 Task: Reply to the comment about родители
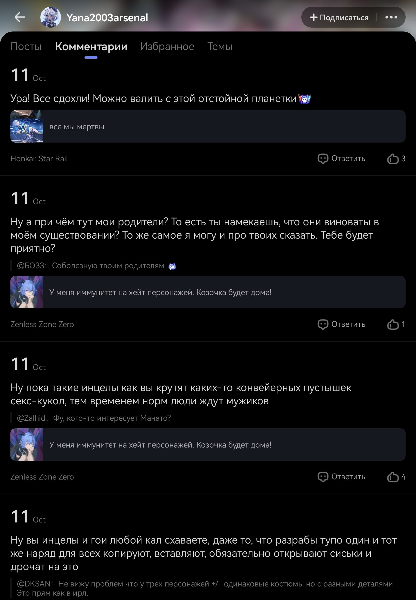coord(341,324)
